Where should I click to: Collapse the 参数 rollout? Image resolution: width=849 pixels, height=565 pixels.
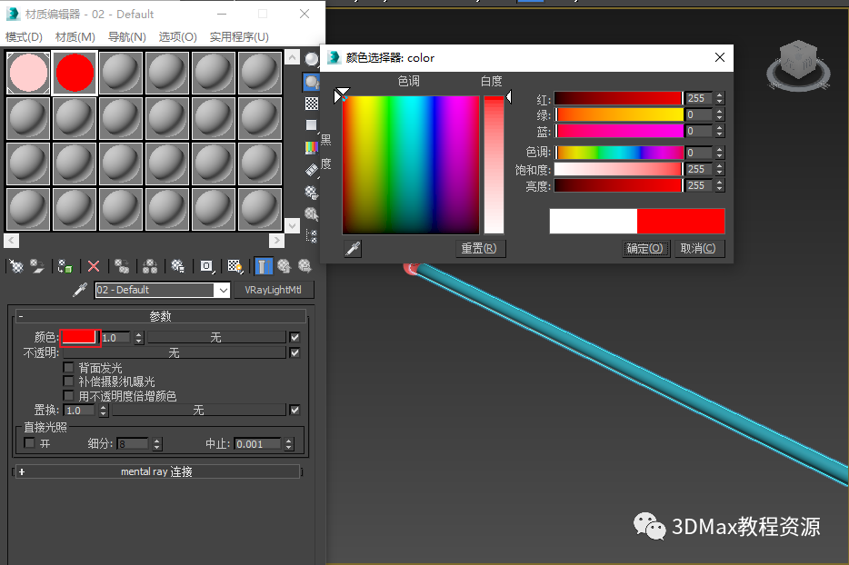[x=160, y=316]
